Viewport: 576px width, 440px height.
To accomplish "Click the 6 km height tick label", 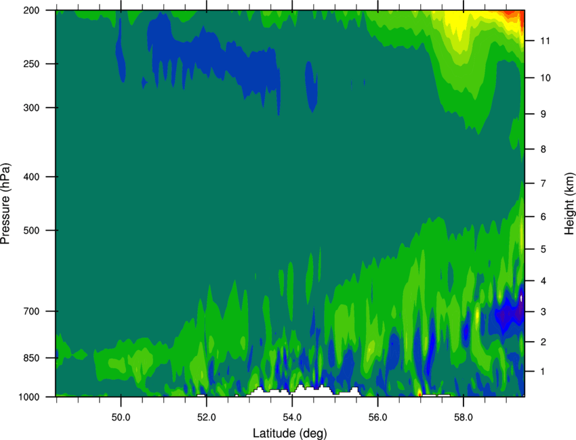I will pyautogui.click(x=543, y=217).
